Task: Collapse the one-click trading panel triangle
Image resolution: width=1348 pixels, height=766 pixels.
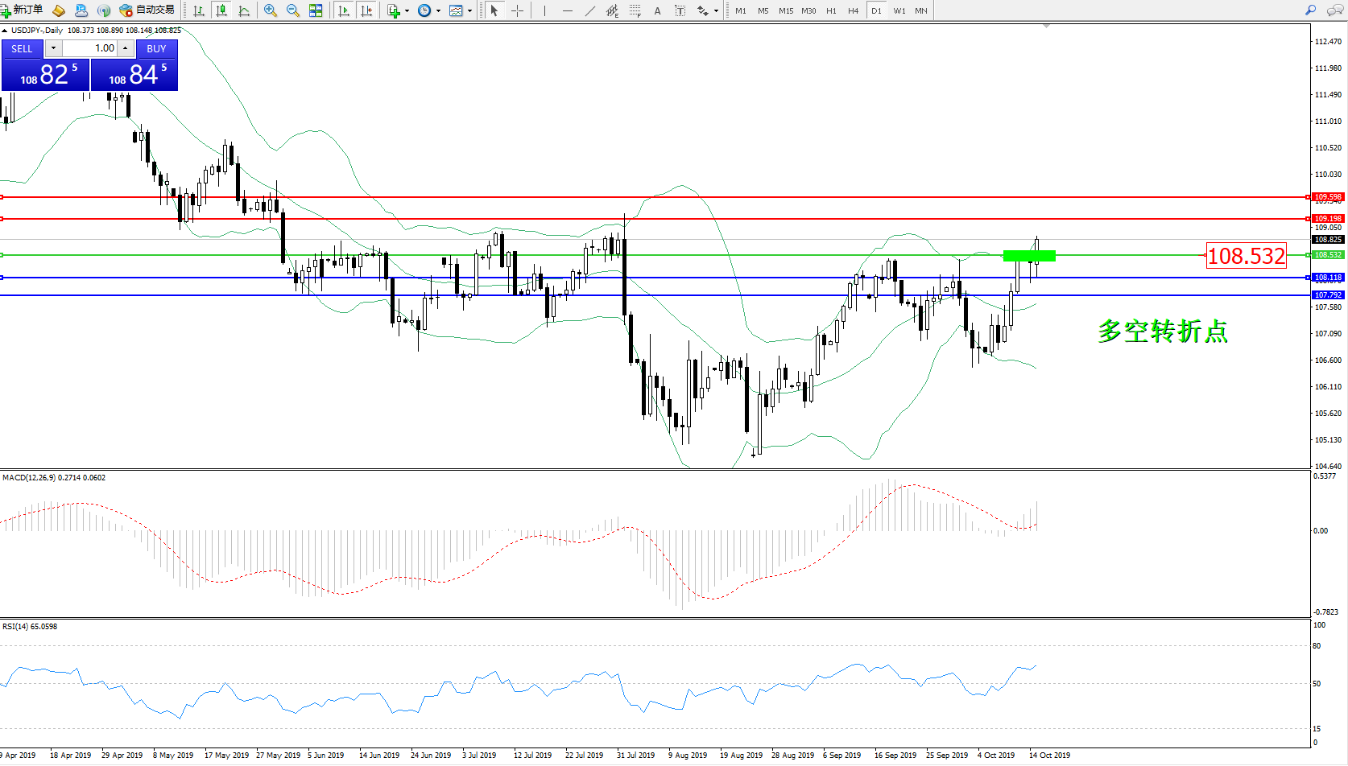Action: click(5, 31)
